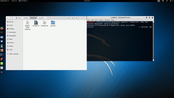
Task: Click the mksquashfs command text
Action: (x=129, y=22)
